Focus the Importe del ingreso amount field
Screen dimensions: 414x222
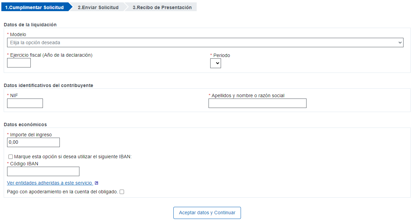[x=33, y=142]
